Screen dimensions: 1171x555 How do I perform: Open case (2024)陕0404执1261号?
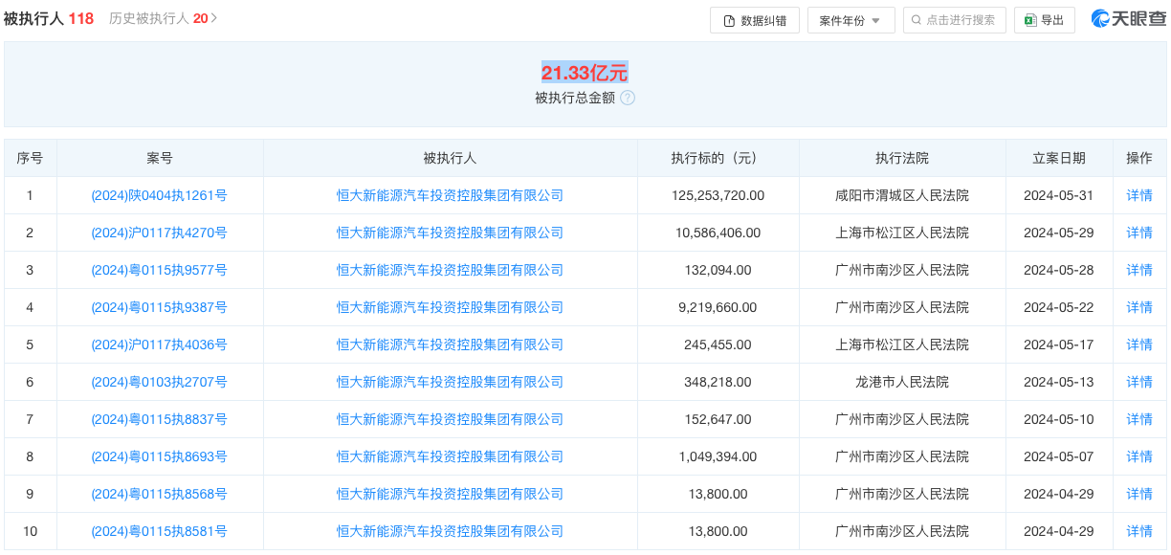pos(159,195)
